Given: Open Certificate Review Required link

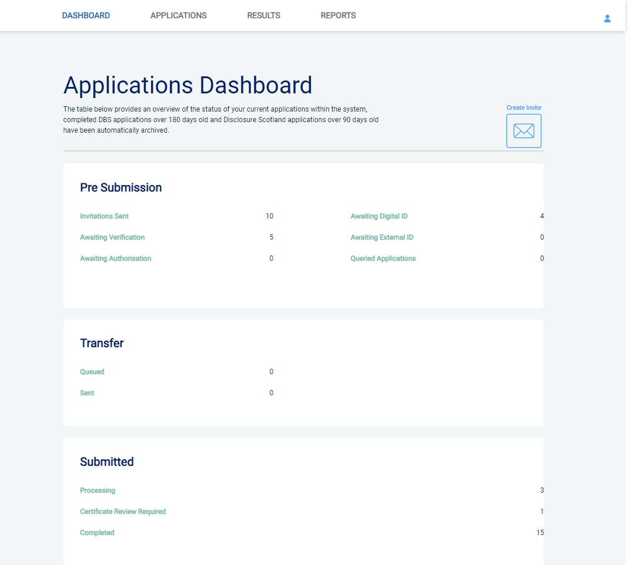Looking at the screenshot, I should (x=123, y=512).
